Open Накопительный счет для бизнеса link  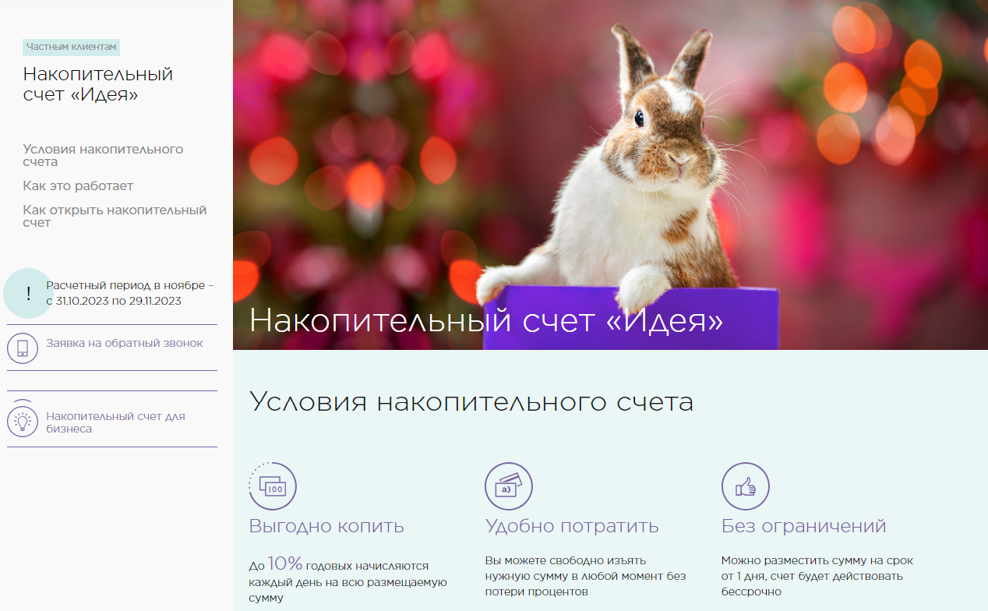(116, 422)
